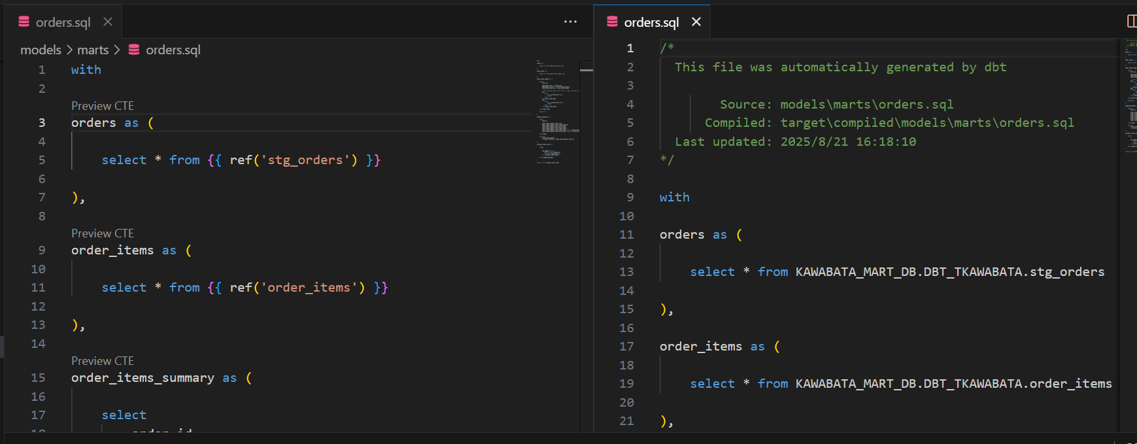Click the closing '),' on left line 7
Screen dimensions: 1137x444
click(x=78, y=197)
